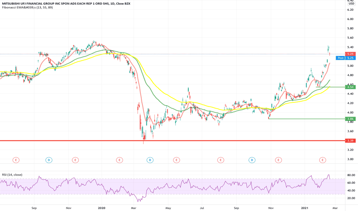Image resolution: width=358 pixels, height=211 pixels.
Task: Click the 2021 label on time axis
Action: click(x=305, y=208)
